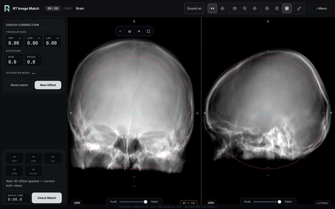Click the lateral view isocenter circle marker
Viewport: 335px width, 209px height.
click(268, 113)
